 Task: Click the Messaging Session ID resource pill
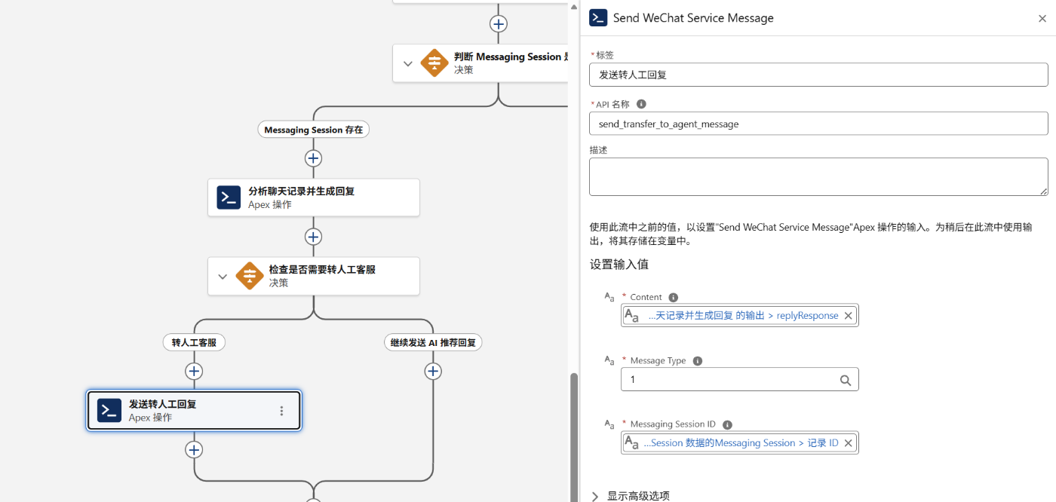click(x=739, y=443)
